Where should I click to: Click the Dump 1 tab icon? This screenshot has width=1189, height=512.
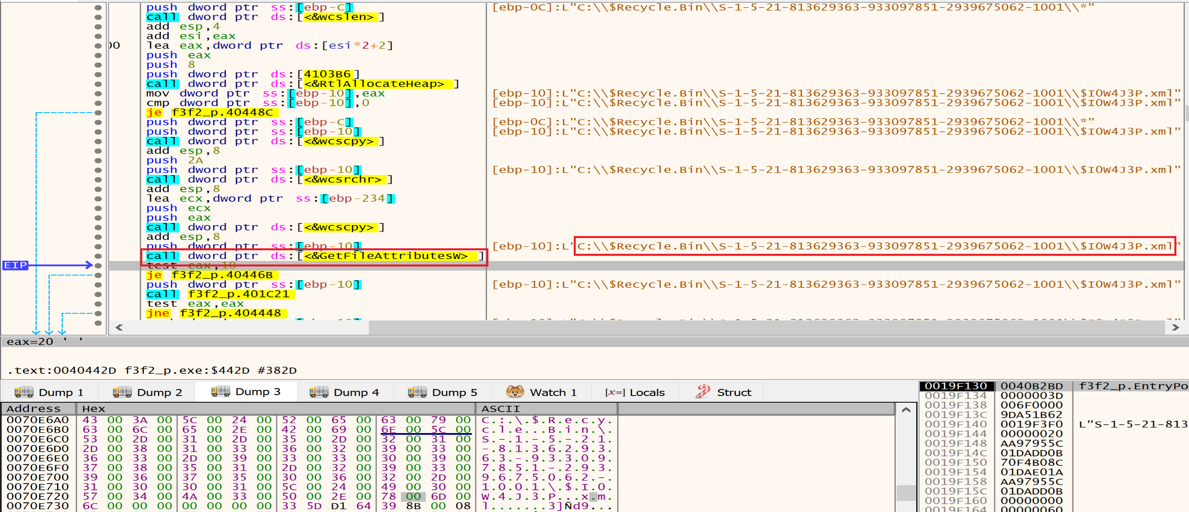(x=24, y=392)
